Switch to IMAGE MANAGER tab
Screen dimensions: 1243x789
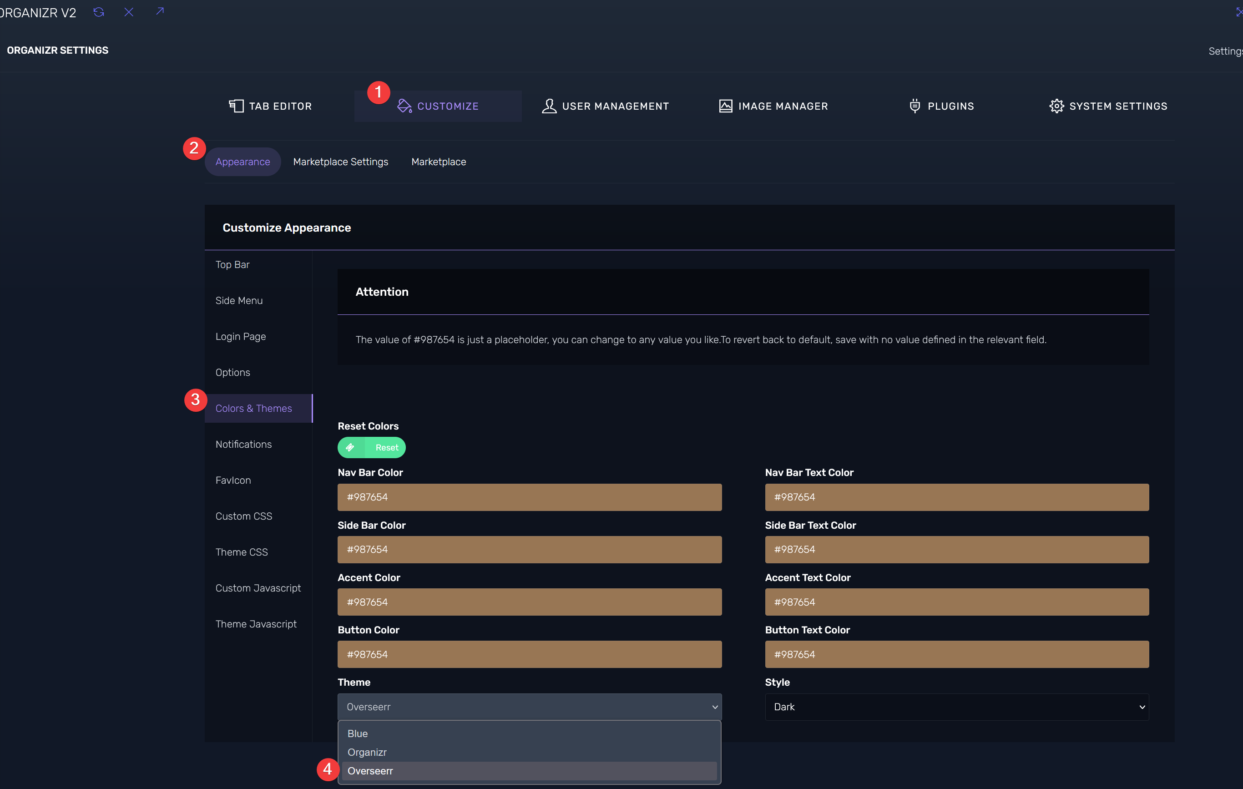773,106
